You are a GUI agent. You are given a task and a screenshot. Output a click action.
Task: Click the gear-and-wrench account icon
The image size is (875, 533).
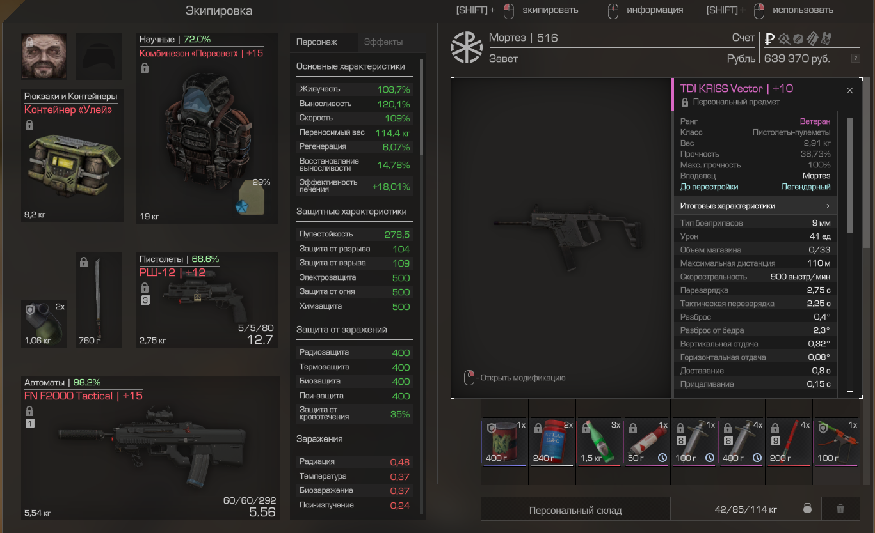pyautogui.click(x=784, y=38)
